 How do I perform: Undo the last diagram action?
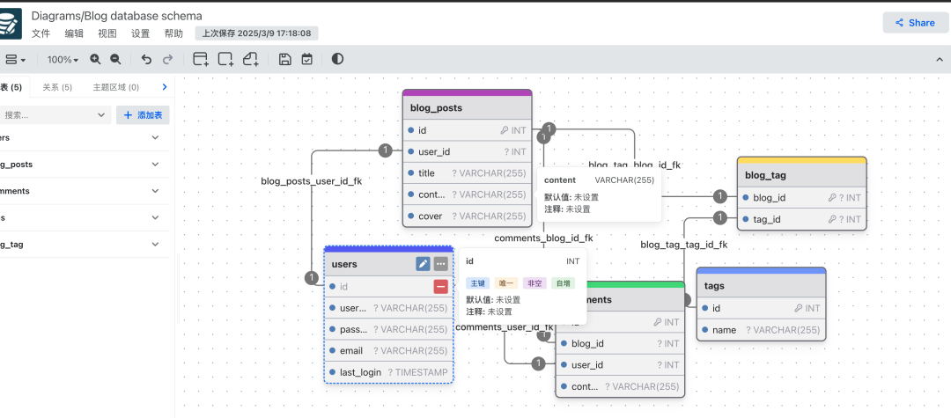pos(146,60)
